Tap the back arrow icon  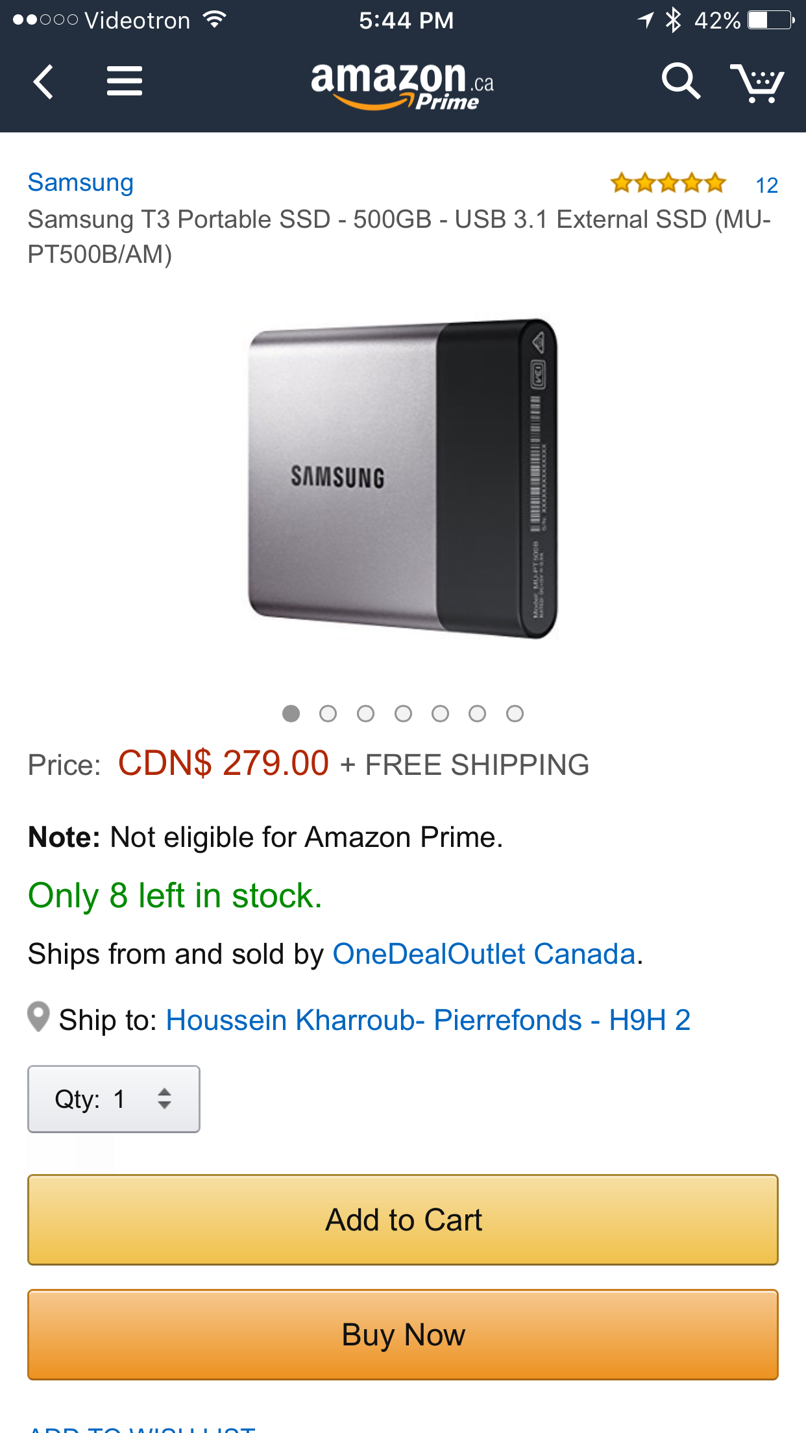pos(43,82)
